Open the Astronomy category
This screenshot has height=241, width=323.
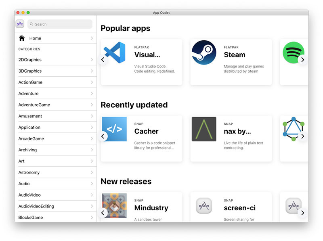pos(29,172)
